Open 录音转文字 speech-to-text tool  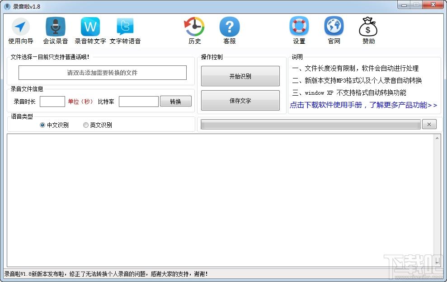90,28
